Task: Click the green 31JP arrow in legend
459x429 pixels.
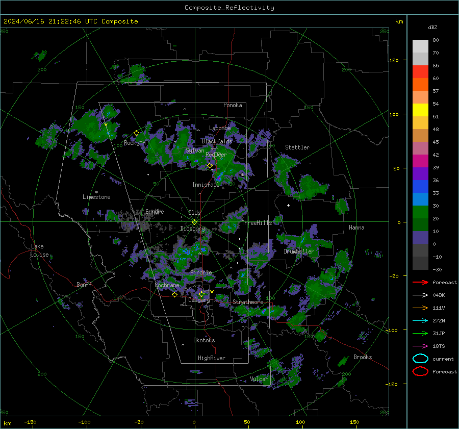Action: (x=420, y=333)
